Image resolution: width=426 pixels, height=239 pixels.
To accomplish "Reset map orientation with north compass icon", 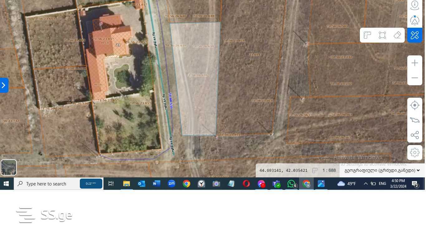I will [x=414, y=20].
